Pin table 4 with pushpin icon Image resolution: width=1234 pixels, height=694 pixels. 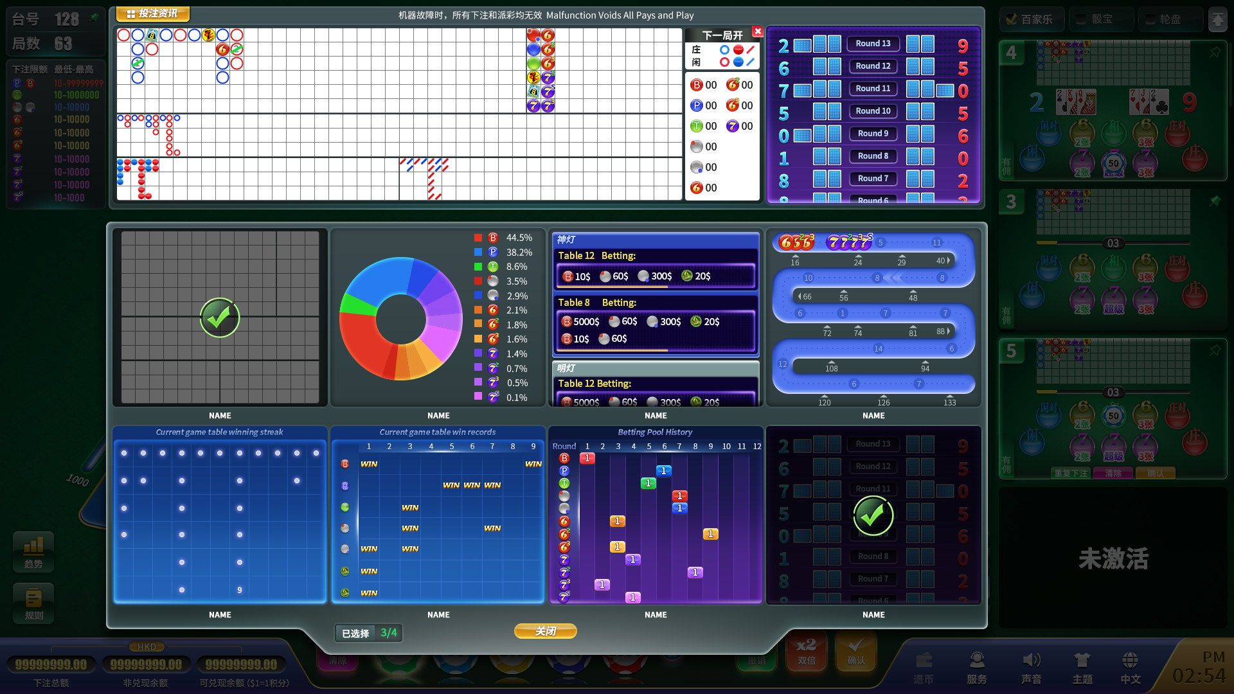click(1215, 53)
